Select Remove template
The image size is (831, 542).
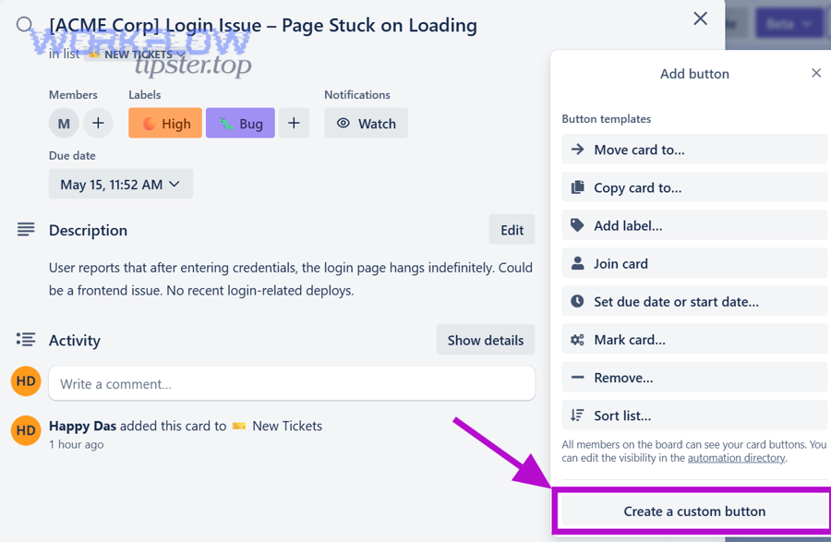[694, 378]
